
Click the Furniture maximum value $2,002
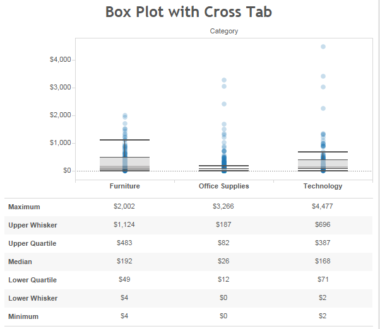124,206
